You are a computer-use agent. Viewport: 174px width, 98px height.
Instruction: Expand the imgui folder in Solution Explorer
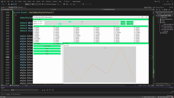(x=158, y=21)
